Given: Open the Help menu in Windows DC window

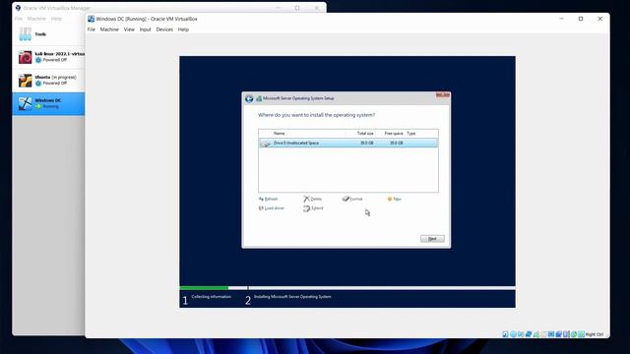Looking at the screenshot, I should pyautogui.click(x=183, y=29).
